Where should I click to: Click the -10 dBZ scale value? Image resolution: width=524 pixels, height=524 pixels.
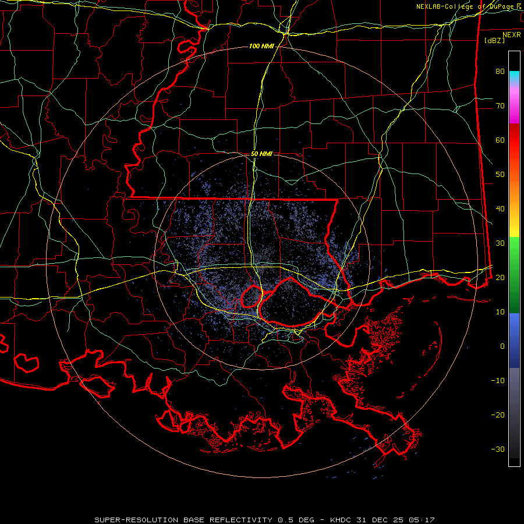[x=498, y=380]
